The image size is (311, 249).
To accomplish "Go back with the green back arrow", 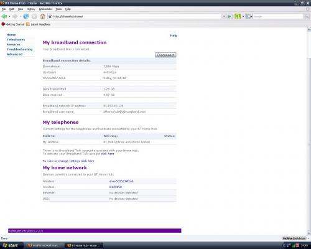I will click(x=4, y=16).
